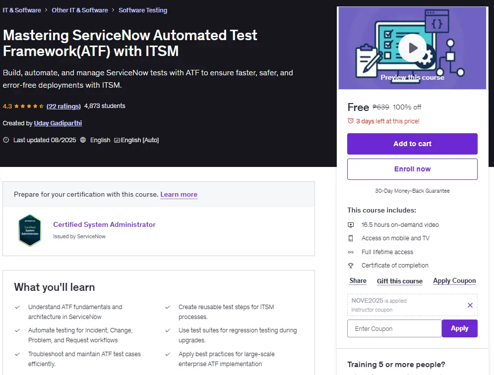Click checkmark beside Understand ATF fundamentals
Viewport: 494px width, 375px height.
coord(18,307)
